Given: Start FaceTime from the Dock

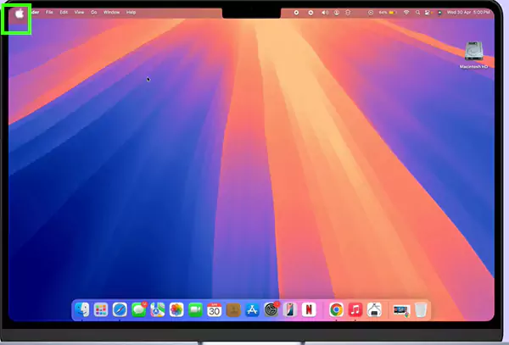Looking at the screenshot, I should 195,310.
